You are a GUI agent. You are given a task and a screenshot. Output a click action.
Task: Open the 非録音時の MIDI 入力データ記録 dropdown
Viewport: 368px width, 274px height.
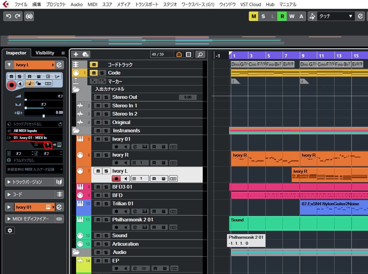tap(35, 169)
